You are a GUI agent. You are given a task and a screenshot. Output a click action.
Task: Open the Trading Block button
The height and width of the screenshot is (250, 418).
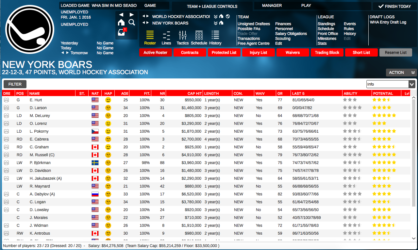click(327, 52)
